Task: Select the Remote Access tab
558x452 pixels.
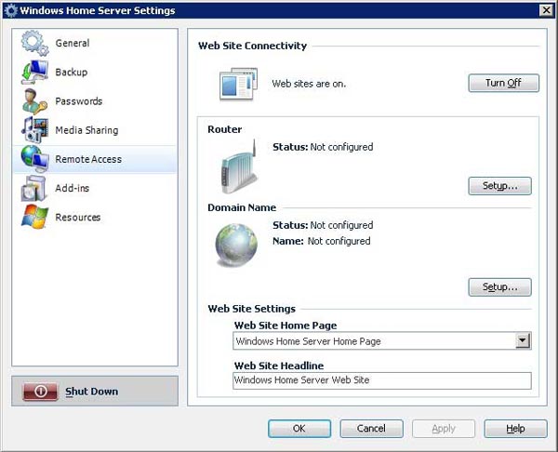Action: 95,159
